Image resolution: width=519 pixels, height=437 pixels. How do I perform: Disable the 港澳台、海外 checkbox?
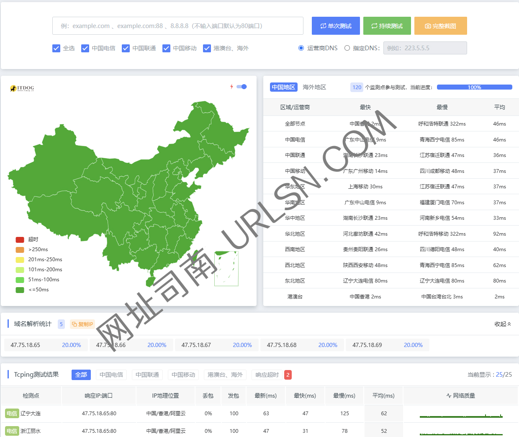[207, 48]
